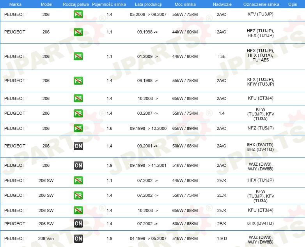Select the Oznaczenie silnika column header
The image size is (305, 247).
261,4
